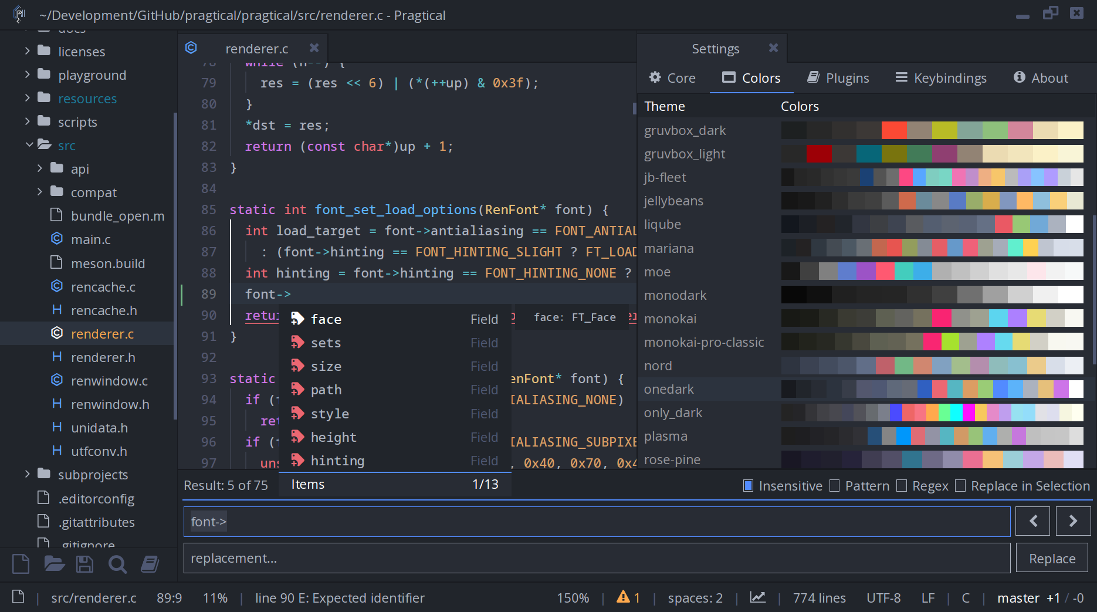The height and width of the screenshot is (612, 1097).
Task: Toggle the Insensitive checkbox
Action: point(748,486)
